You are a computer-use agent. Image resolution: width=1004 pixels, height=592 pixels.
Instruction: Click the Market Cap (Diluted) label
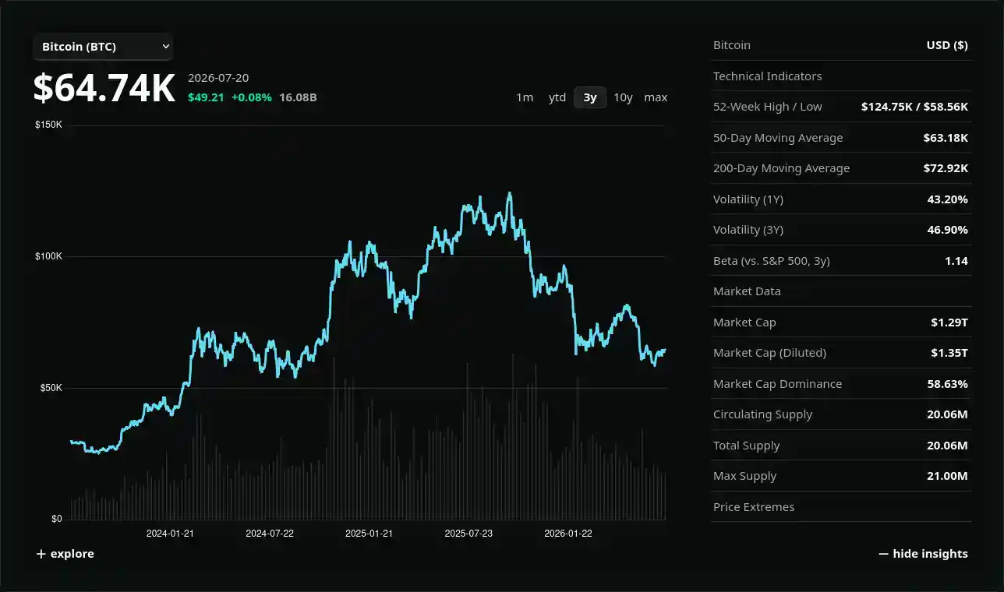coord(769,353)
